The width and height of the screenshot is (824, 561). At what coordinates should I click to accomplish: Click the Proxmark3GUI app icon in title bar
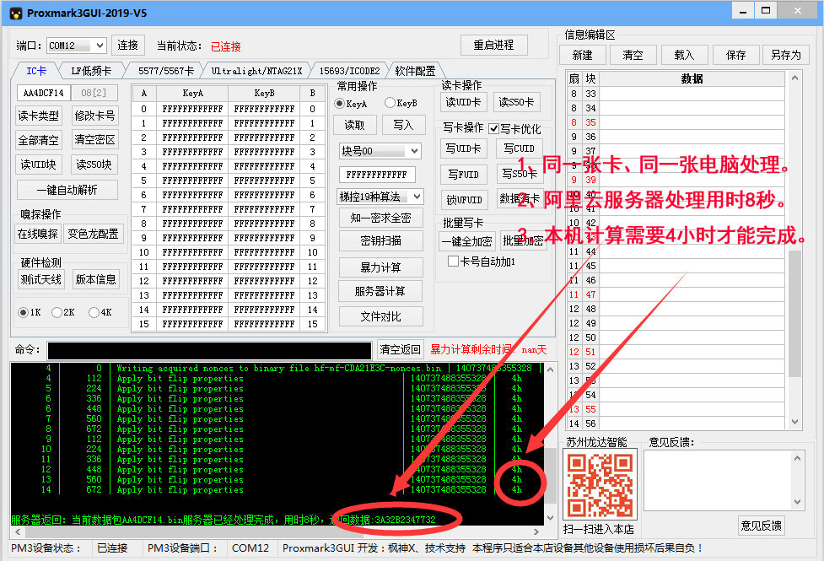click(x=14, y=13)
